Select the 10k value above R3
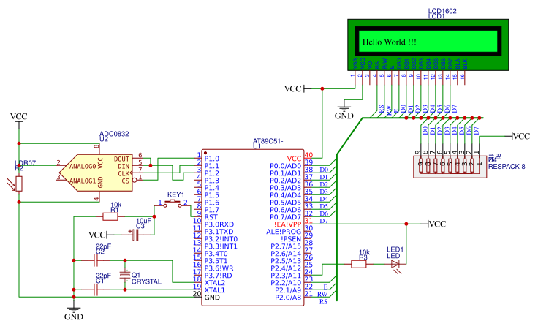538x329 pixels. click(364, 252)
